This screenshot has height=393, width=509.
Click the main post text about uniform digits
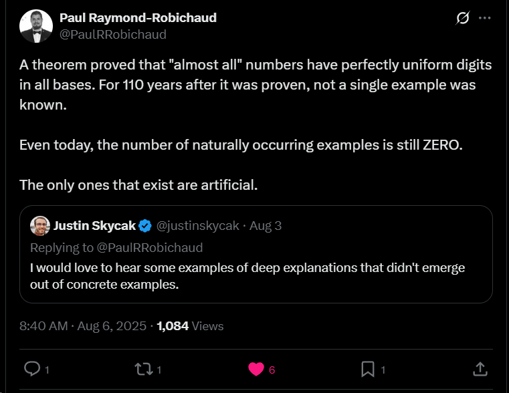(x=254, y=86)
